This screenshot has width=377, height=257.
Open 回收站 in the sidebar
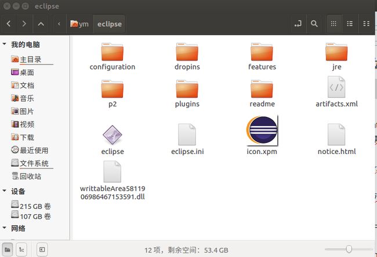pos(27,176)
